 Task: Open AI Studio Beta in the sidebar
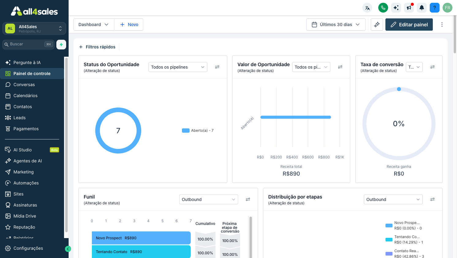tap(32, 150)
